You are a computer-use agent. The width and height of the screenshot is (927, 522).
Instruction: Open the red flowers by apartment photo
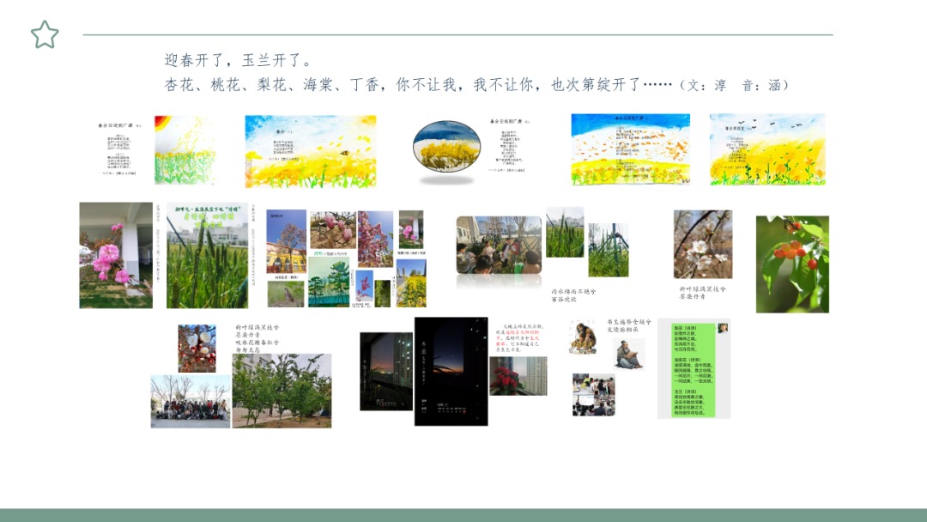(518, 376)
